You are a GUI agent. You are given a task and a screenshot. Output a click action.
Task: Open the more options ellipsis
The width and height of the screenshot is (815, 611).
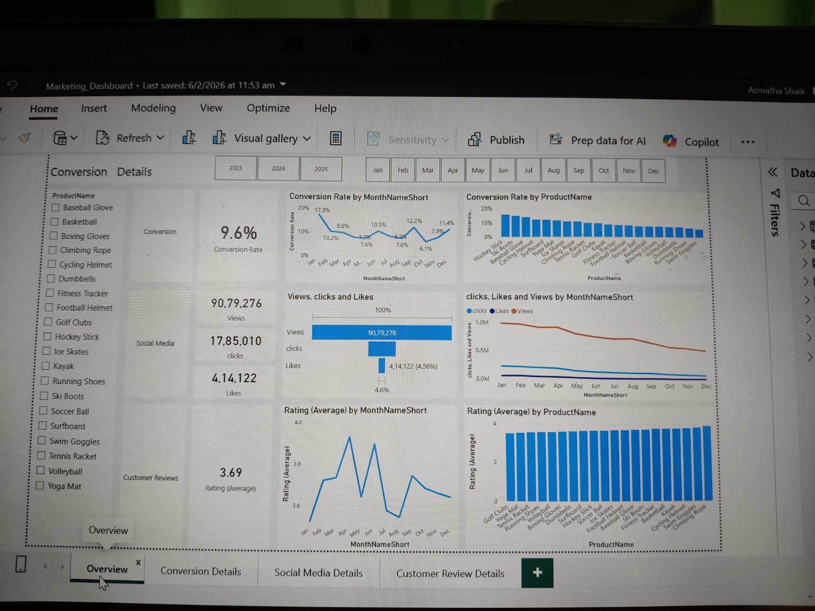[x=748, y=142]
